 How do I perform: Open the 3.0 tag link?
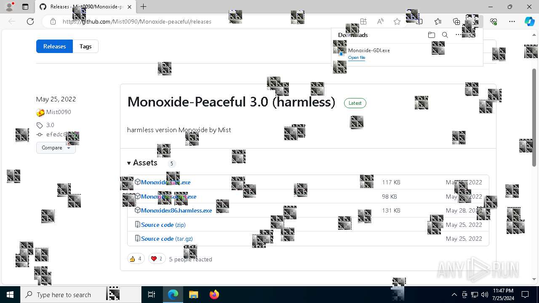tap(50, 125)
